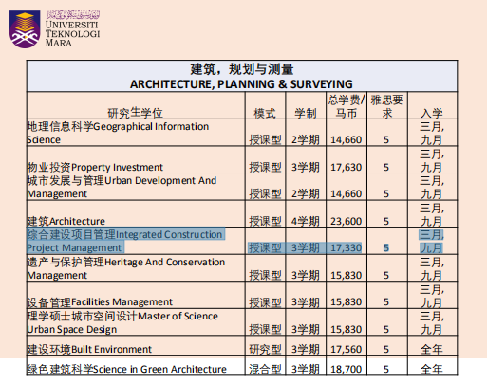Viewport: 487px width, 383px height.
Task: Click the highlighted mode '授课型' cell
Action: pos(265,247)
